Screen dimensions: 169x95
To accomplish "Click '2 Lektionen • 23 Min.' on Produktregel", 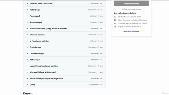I will tap(95, 47).
